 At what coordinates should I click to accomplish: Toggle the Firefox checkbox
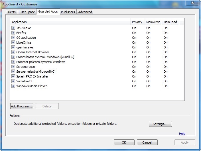(x=13, y=33)
